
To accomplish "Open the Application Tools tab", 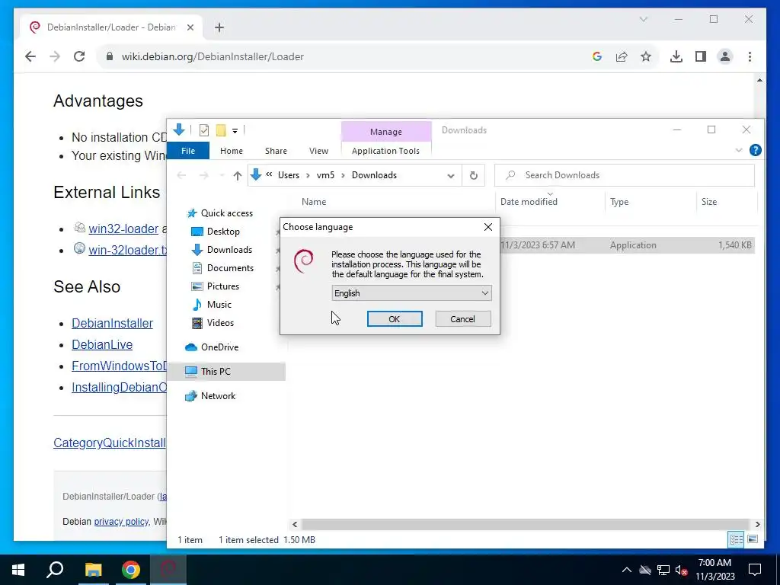I will pyautogui.click(x=385, y=151).
